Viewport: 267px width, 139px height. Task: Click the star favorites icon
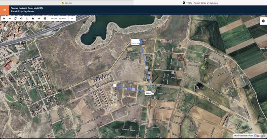pyautogui.click(x=33, y=18)
